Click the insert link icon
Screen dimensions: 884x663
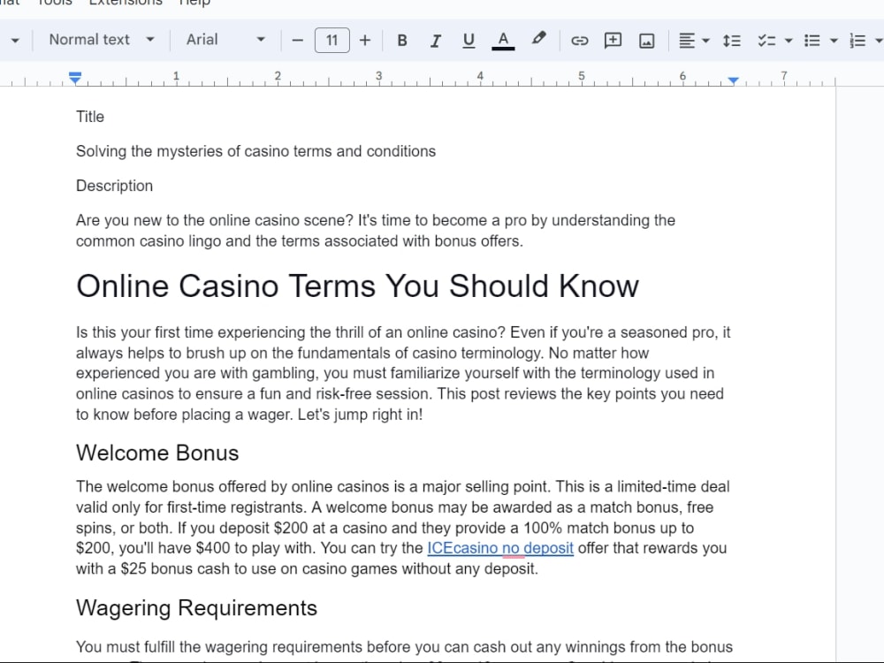pos(580,41)
